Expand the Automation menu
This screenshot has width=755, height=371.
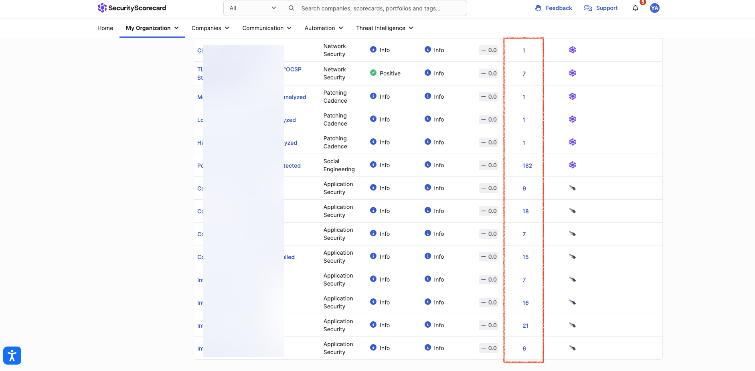point(324,28)
